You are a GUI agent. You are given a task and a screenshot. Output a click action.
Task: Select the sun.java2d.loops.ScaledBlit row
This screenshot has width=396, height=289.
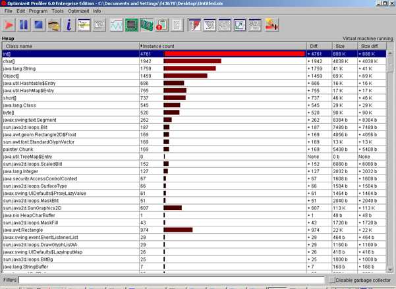[x=194, y=164]
